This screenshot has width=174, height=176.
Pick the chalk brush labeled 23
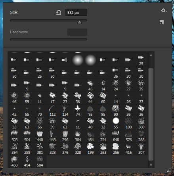65,98
